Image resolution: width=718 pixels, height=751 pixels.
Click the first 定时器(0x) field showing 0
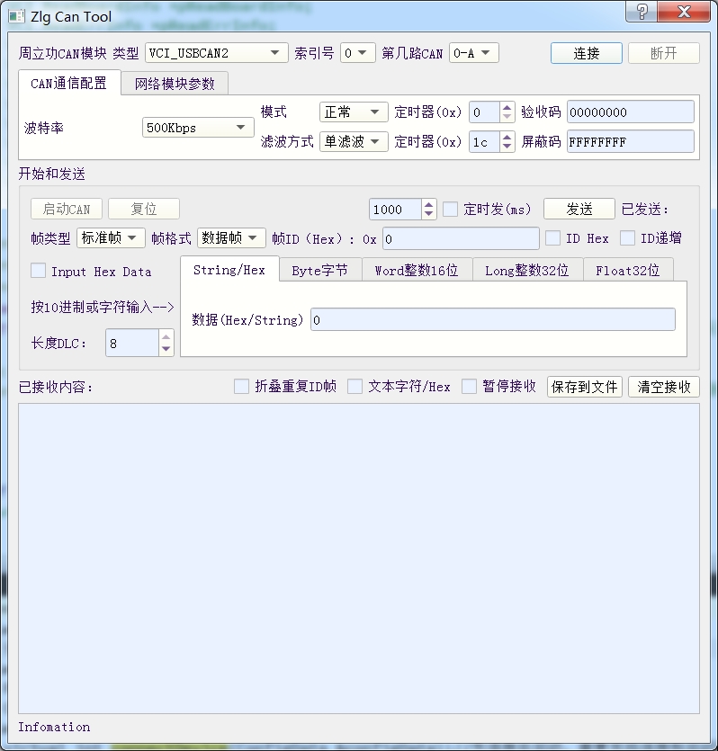(x=484, y=112)
